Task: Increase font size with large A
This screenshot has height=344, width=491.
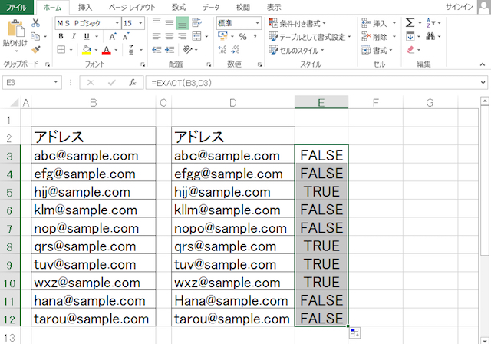Action: (x=113, y=37)
